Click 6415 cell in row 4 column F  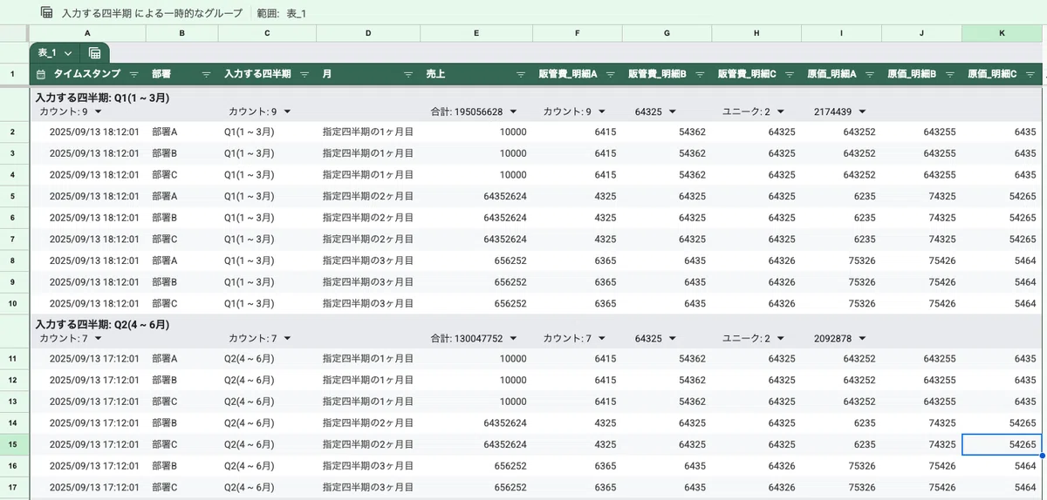tap(578, 175)
